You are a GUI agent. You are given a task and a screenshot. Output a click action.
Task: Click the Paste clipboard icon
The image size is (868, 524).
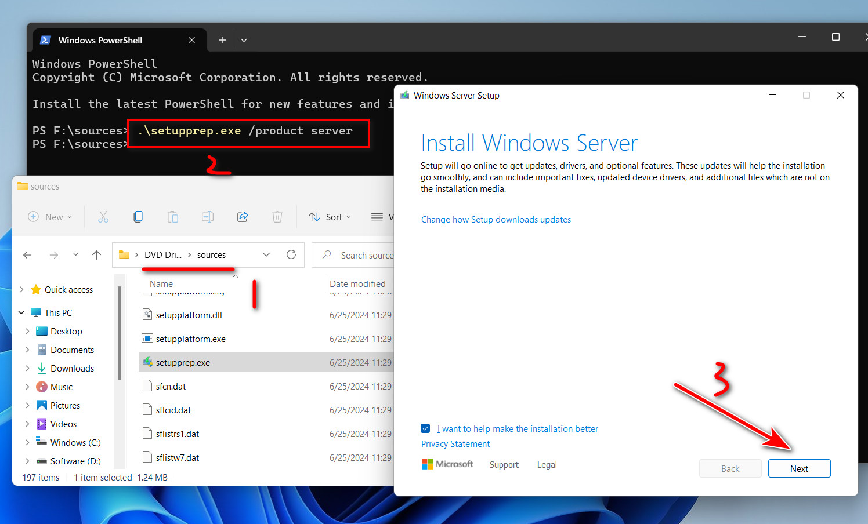click(x=173, y=217)
